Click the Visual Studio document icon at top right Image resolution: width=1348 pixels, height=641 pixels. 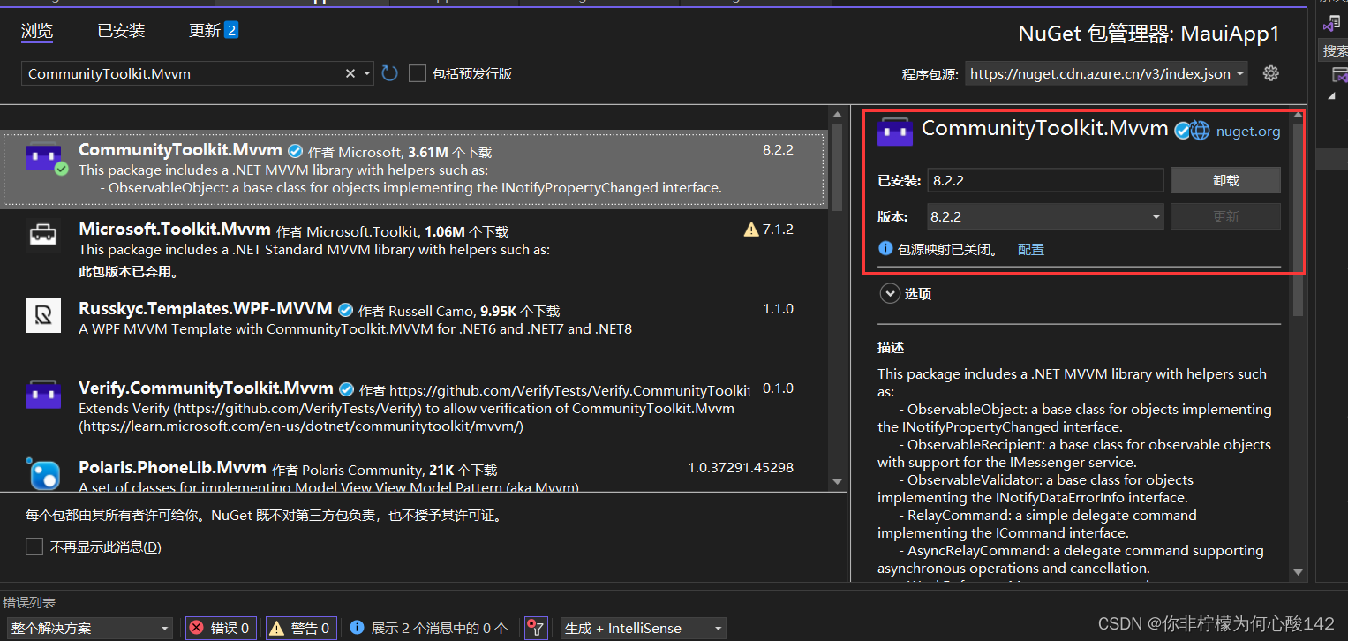[x=1331, y=23]
